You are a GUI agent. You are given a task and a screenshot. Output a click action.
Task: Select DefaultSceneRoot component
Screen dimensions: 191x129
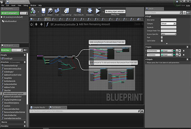[x=10, y=21]
